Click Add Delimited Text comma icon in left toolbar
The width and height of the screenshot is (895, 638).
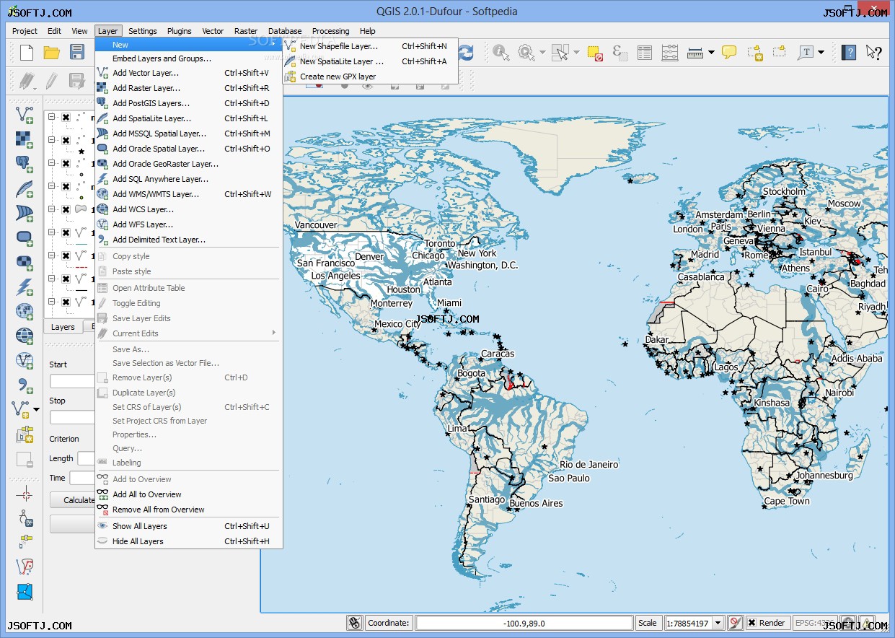pos(25,385)
